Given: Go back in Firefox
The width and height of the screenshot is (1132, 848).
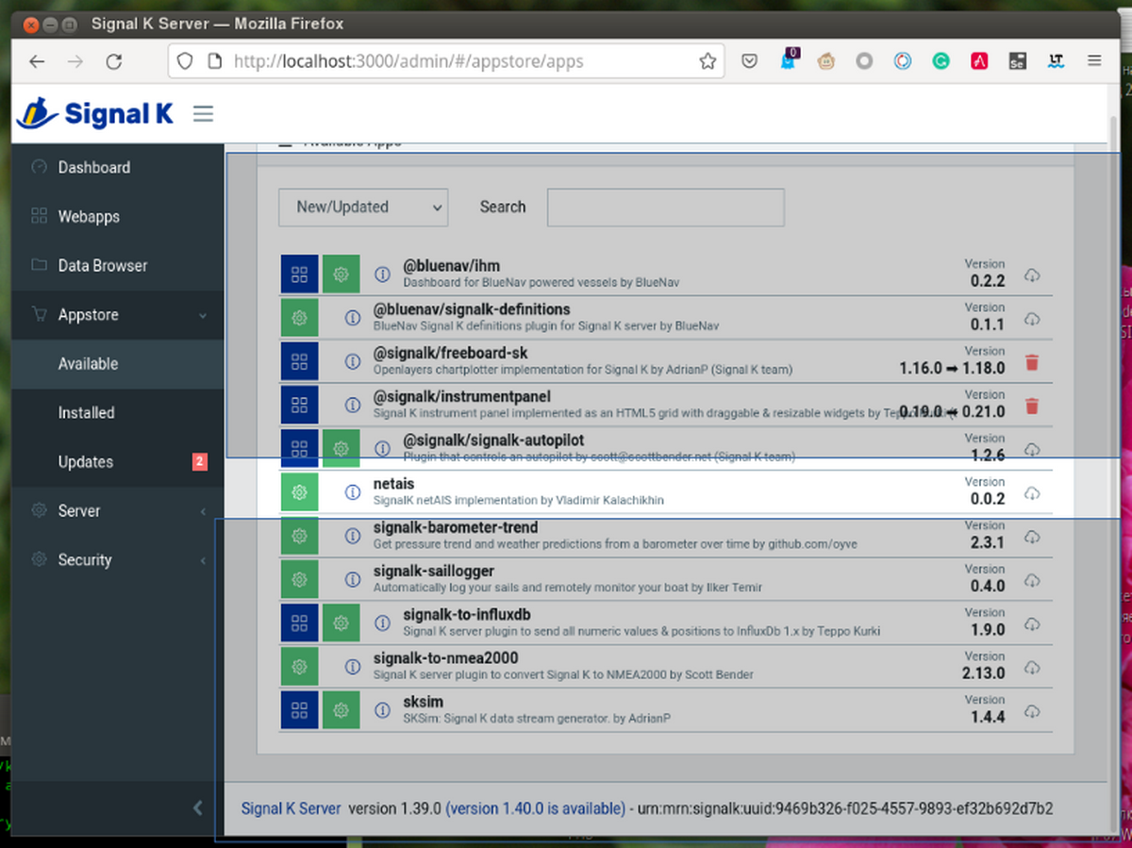Looking at the screenshot, I should [x=36, y=61].
